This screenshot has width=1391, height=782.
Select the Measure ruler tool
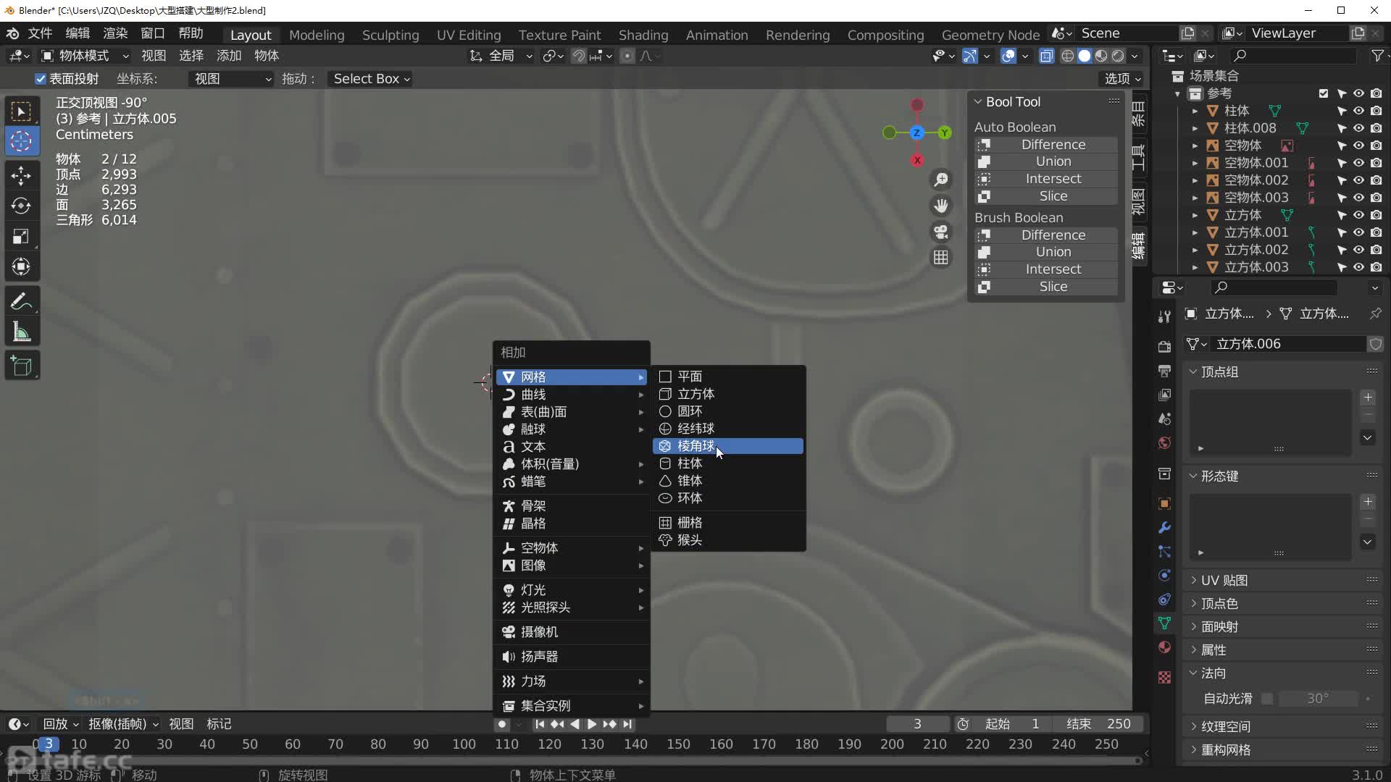(21, 332)
